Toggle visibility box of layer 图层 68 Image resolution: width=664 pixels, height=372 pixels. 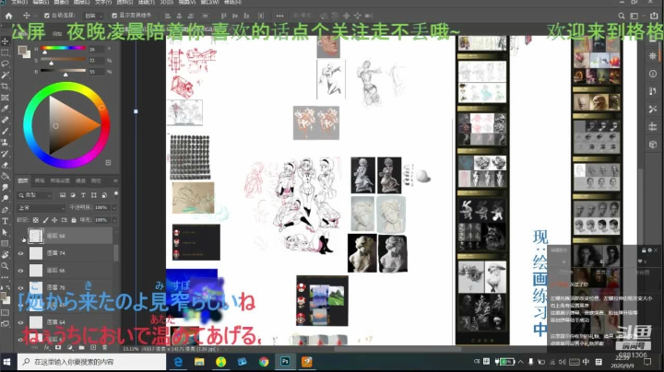[20, 236]
